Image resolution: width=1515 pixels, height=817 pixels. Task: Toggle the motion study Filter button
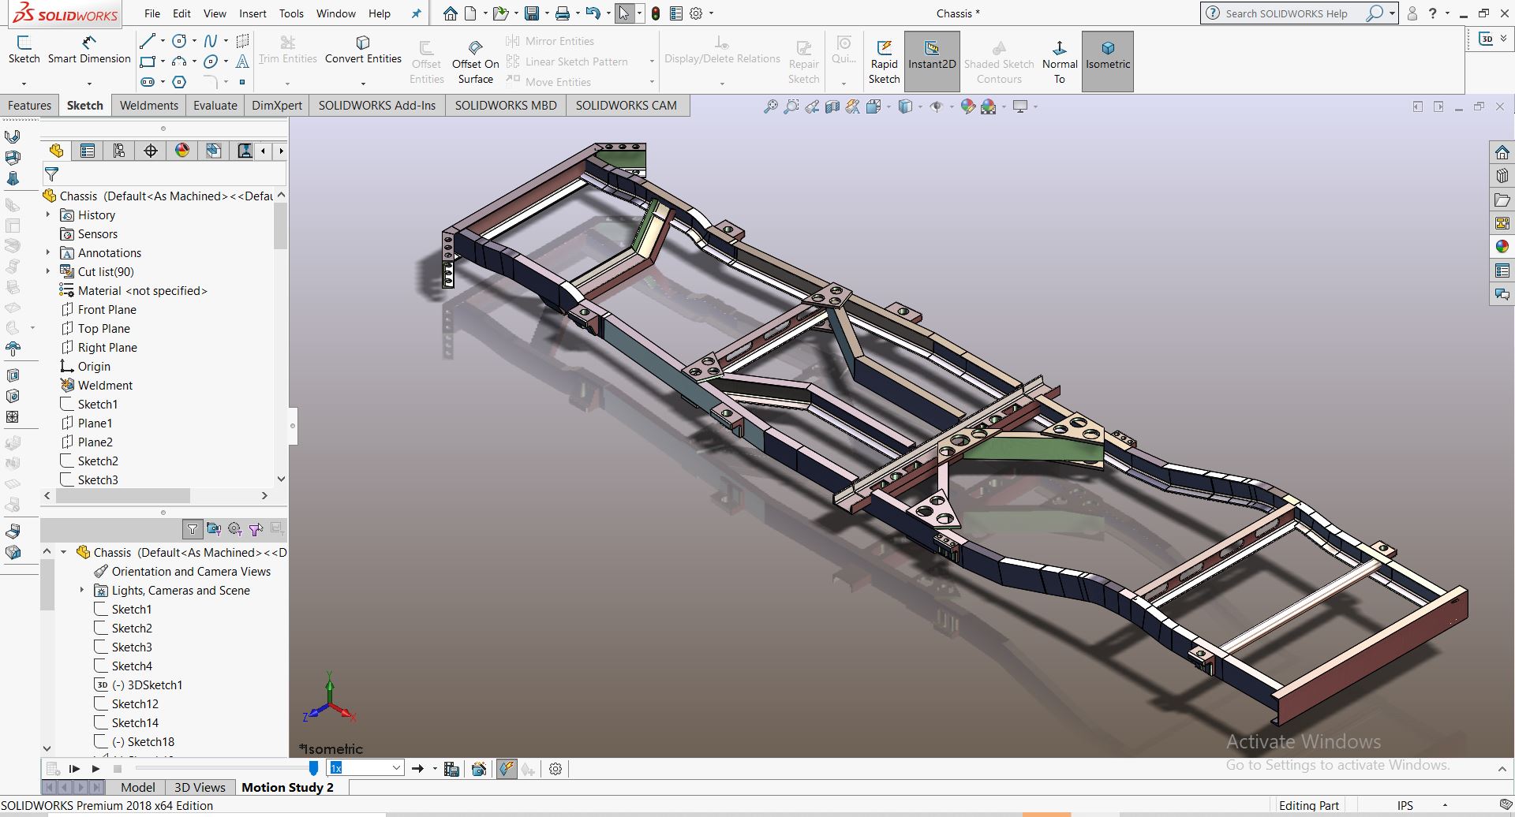(x=192, y=529)
